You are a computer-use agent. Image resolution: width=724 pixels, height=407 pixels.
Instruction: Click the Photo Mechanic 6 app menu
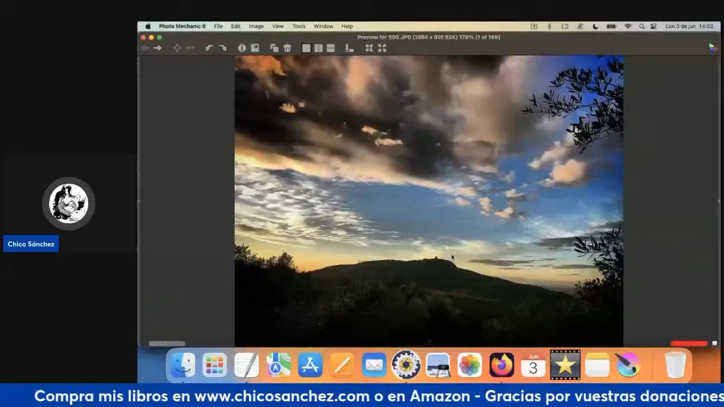pos(182,26)
